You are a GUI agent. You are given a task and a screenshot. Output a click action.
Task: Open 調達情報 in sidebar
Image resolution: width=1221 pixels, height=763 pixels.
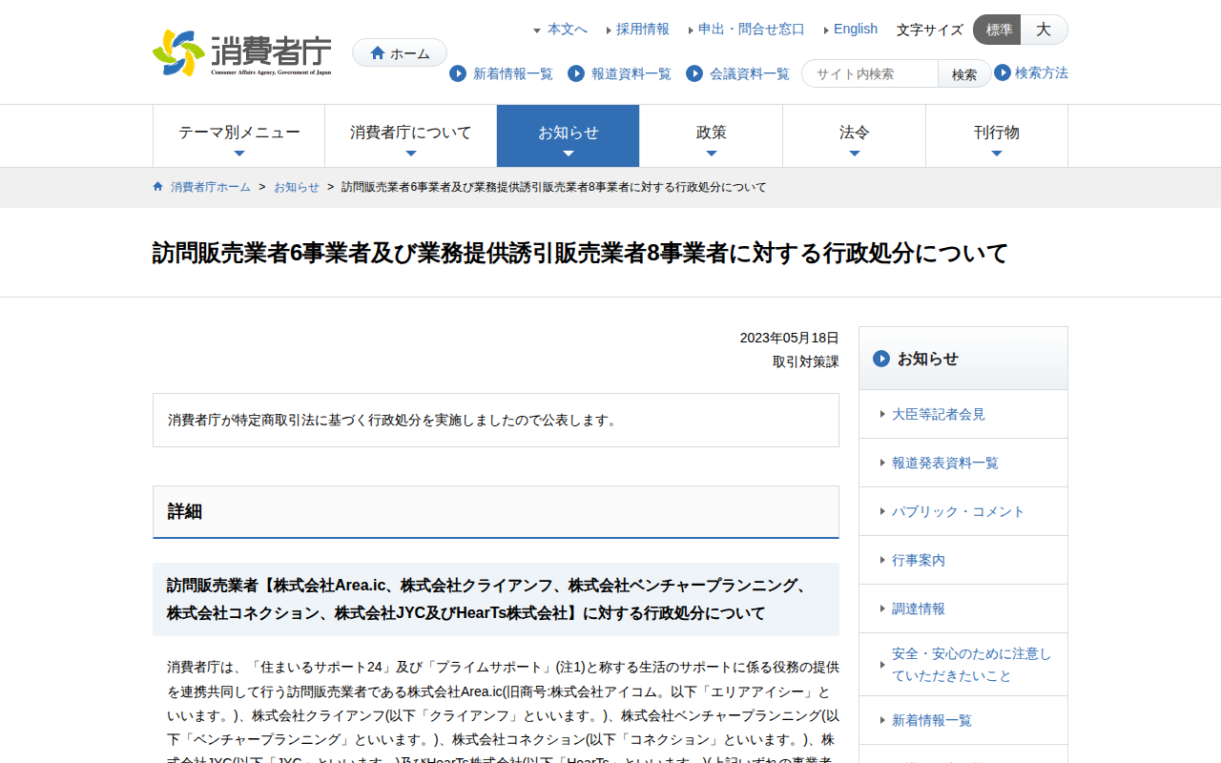pyautogui.click(x=963, y=608)
